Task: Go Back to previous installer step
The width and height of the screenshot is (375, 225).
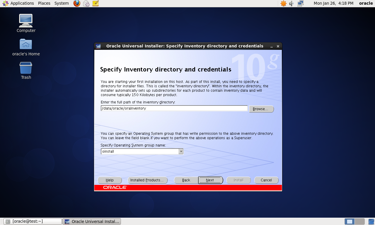Action: coord(186,180)
